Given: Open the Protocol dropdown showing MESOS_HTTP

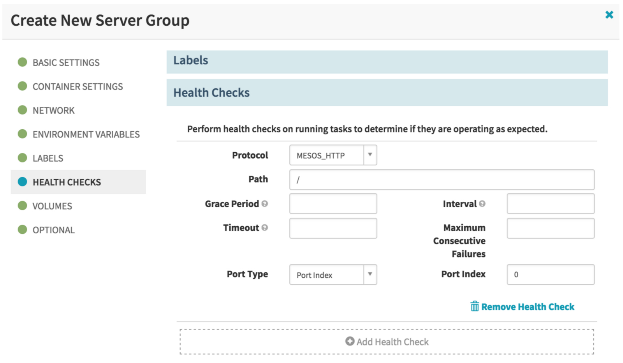Looking at the screenshot, I should tap(333, 155).
